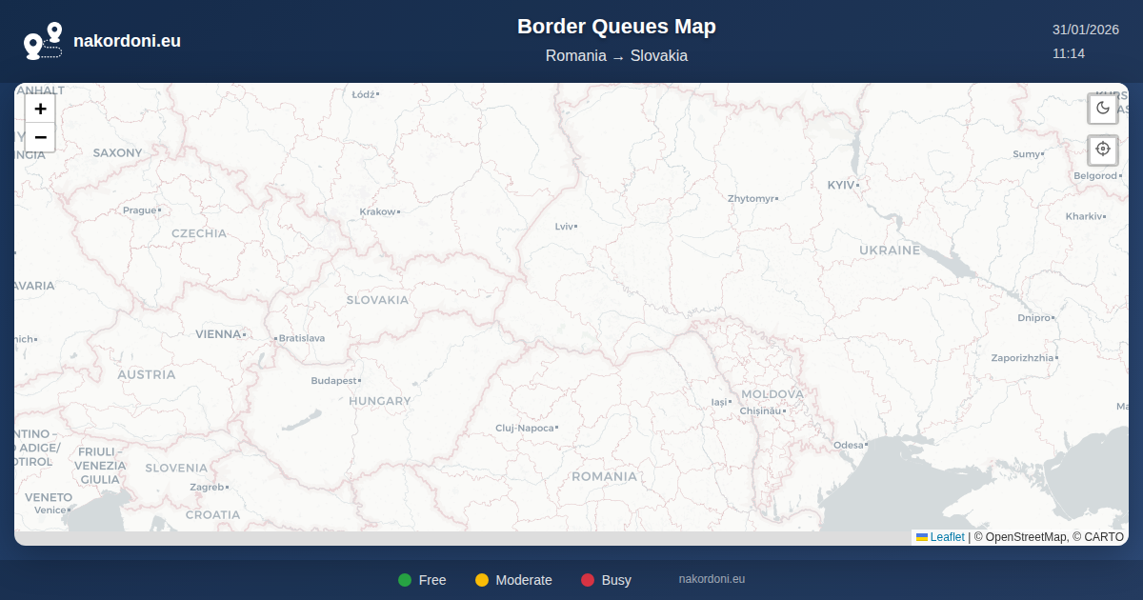Click the date 31/01/2026 in header

pyautogui.click(x=1085, y=30)
